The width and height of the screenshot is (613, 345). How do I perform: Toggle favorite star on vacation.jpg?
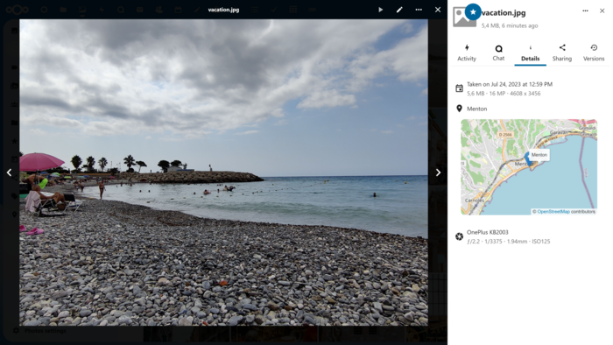(x=473, y=12)
